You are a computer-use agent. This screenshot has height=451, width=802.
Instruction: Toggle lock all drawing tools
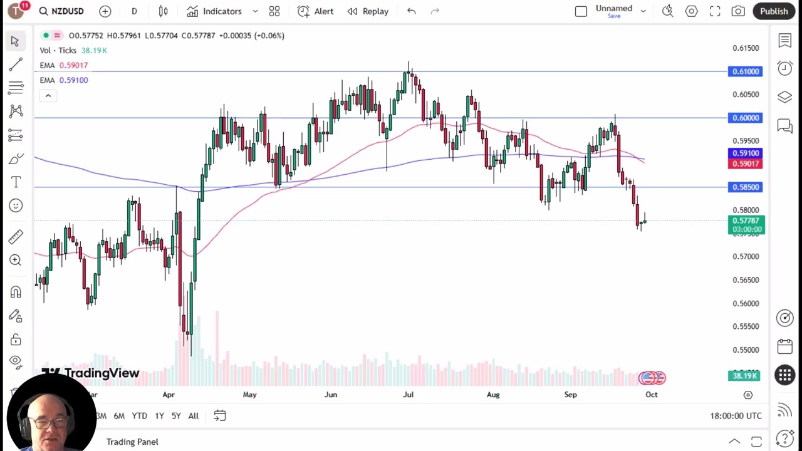pos(16,340)
